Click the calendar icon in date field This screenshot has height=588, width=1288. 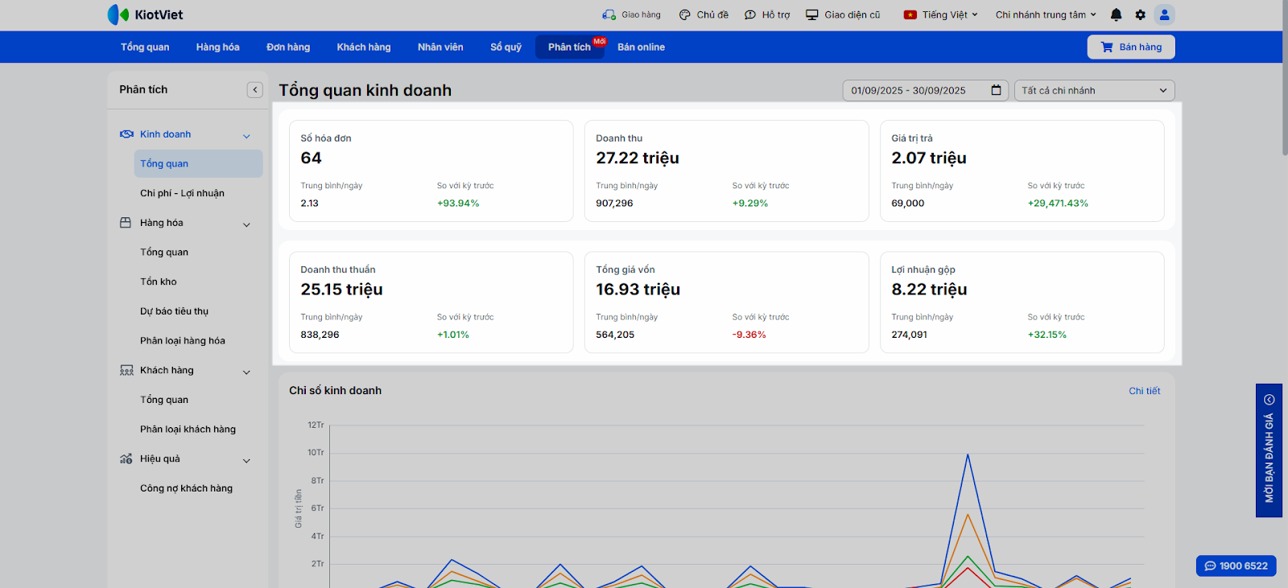point(996,90)
